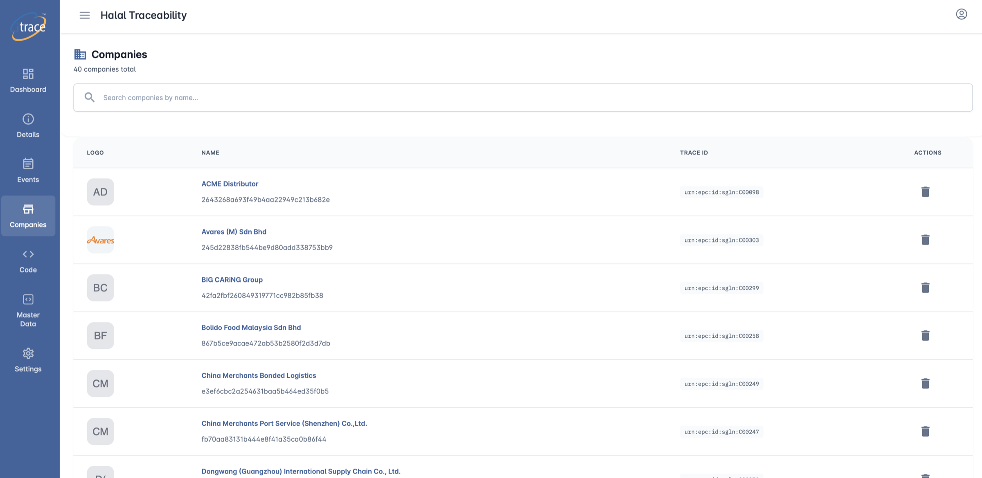The image size is (982, 478).
Task: Click the search magnifier icon
Action: point(90,97)
